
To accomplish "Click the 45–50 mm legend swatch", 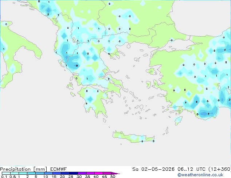I will [107, 173].
